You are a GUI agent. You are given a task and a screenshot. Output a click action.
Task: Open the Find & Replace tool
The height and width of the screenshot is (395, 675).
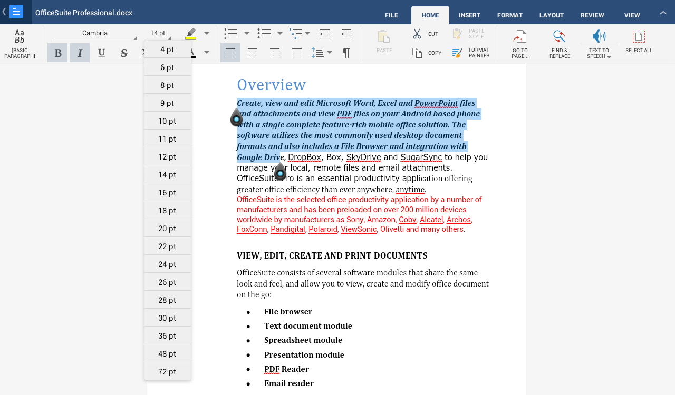coord(560,44)
